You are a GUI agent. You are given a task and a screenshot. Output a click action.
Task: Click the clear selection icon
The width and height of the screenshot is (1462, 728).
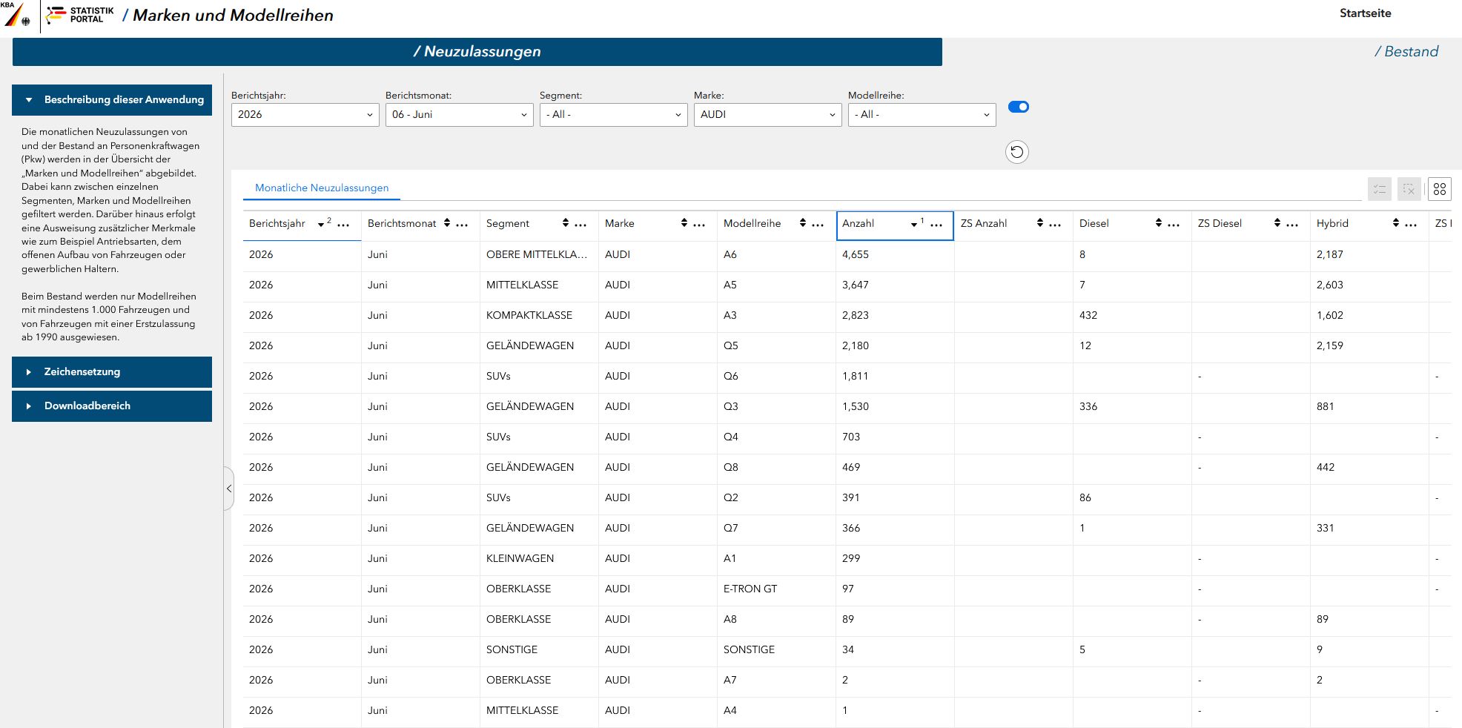tap(1409, 189)
